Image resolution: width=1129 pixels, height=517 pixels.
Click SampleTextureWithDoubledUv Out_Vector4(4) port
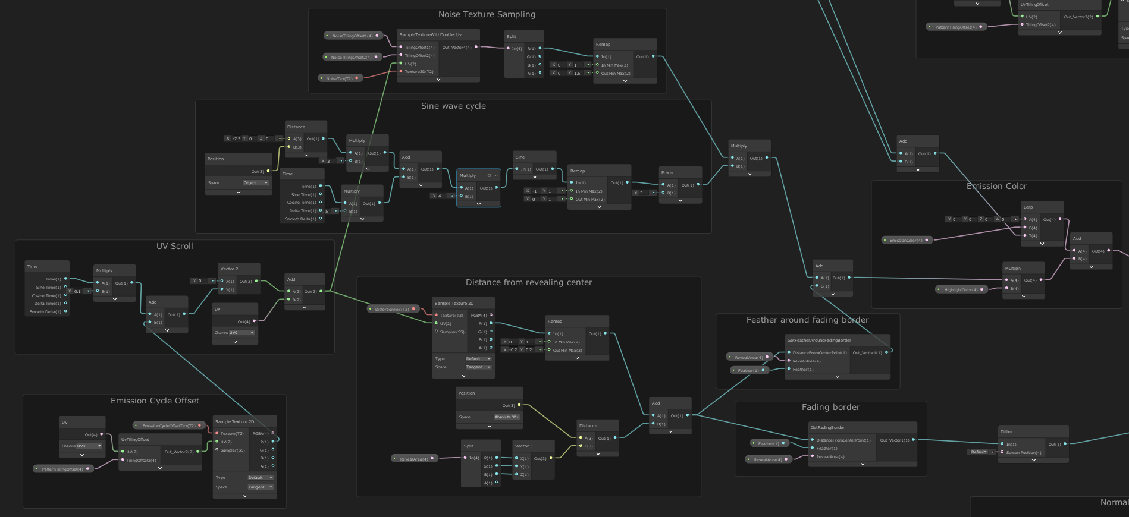tap(476, 47)
